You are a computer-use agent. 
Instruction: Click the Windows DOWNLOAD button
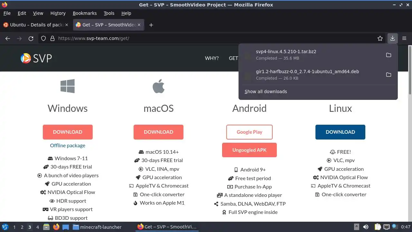pos(68,132)
